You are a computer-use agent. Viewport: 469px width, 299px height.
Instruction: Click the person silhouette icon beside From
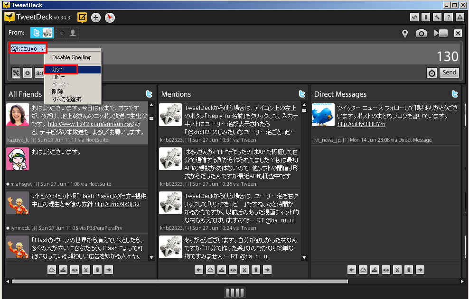(x=73, y=33)
